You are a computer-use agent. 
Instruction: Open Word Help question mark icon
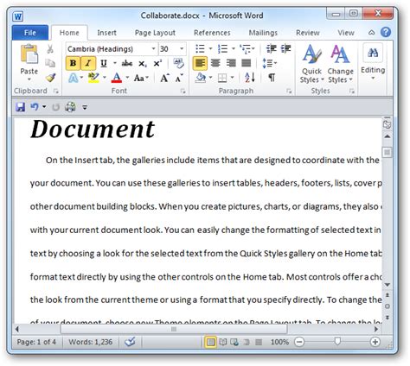[386, 32]
